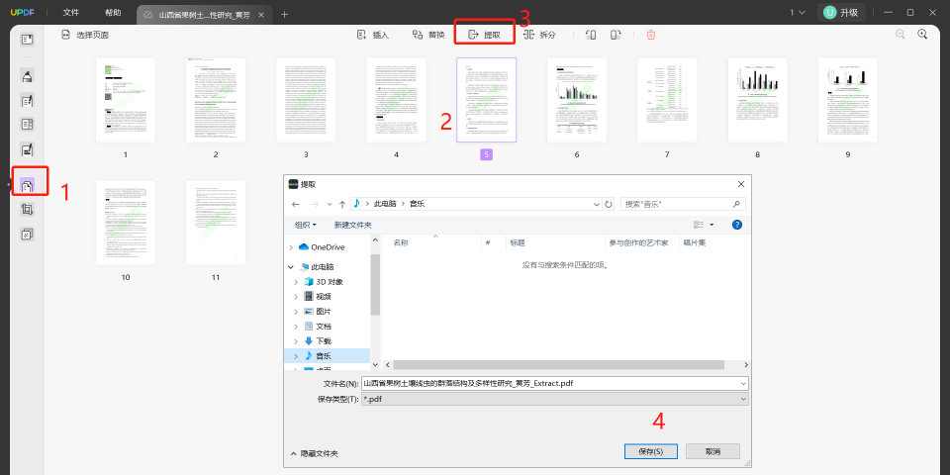
Task: Click the 取消 cancel button
Action: click(x=712, y=451)
